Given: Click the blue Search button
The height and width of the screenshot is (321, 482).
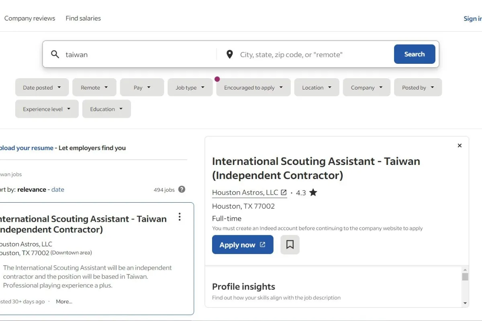Looking at the screenshot, I should pyautogui.click(x=415, y=54).
